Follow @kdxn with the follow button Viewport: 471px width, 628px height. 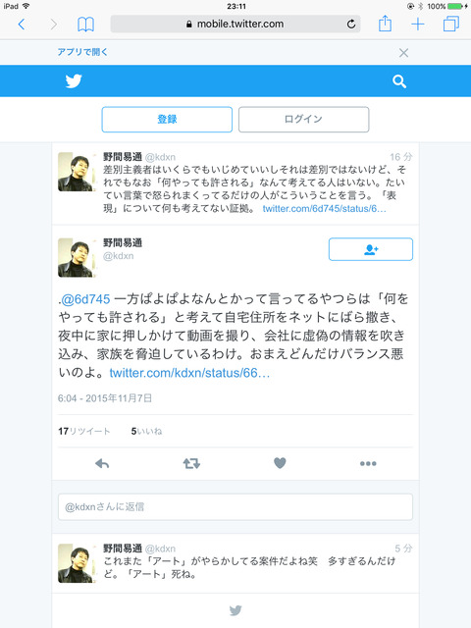point(371,249)
